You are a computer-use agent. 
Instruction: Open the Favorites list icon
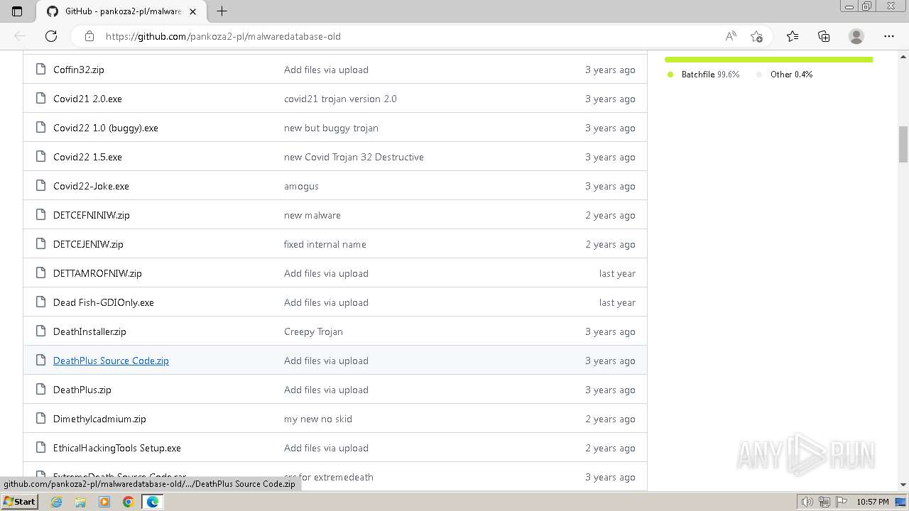point(793,36)
